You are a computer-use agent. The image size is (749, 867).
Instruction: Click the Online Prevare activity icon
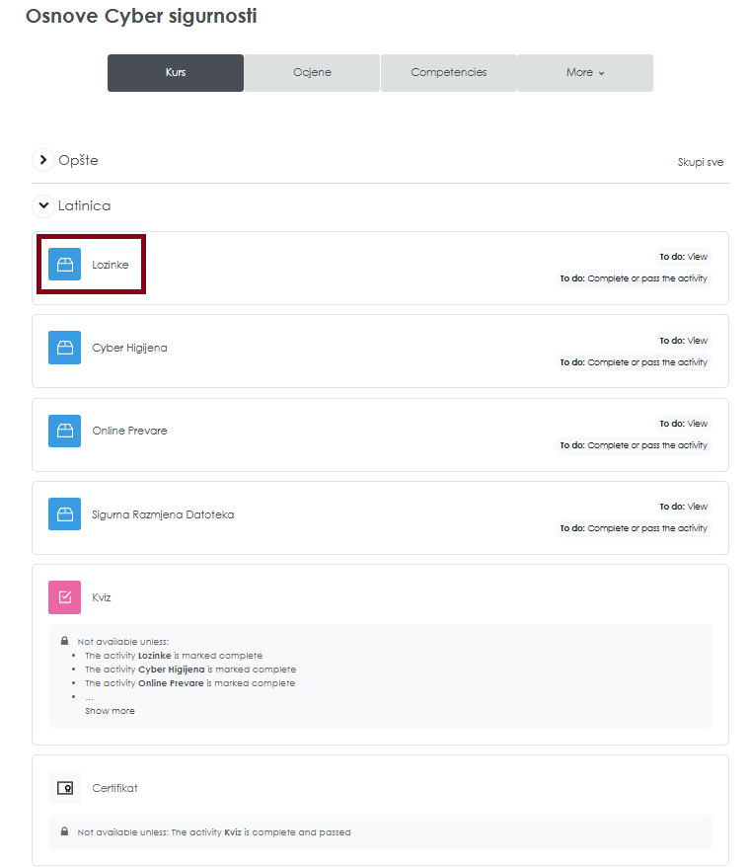click(x=64, y=431)
